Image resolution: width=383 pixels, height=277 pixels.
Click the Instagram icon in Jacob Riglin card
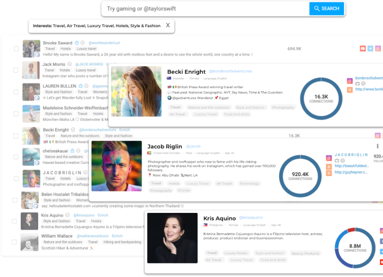pyautogui.click(x=329, y=158)
